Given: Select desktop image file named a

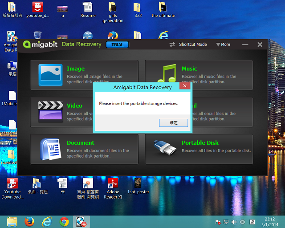Looking at the screenshot, I should pyautogui.click(x=62, y=11).
